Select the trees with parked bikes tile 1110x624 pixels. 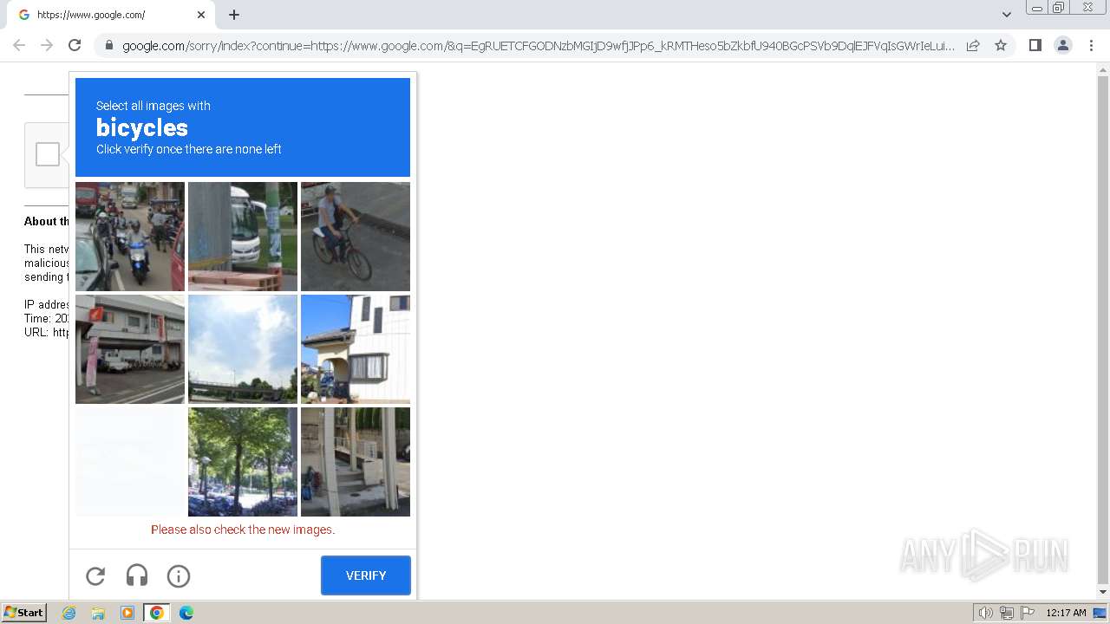(x=243, y=462)
